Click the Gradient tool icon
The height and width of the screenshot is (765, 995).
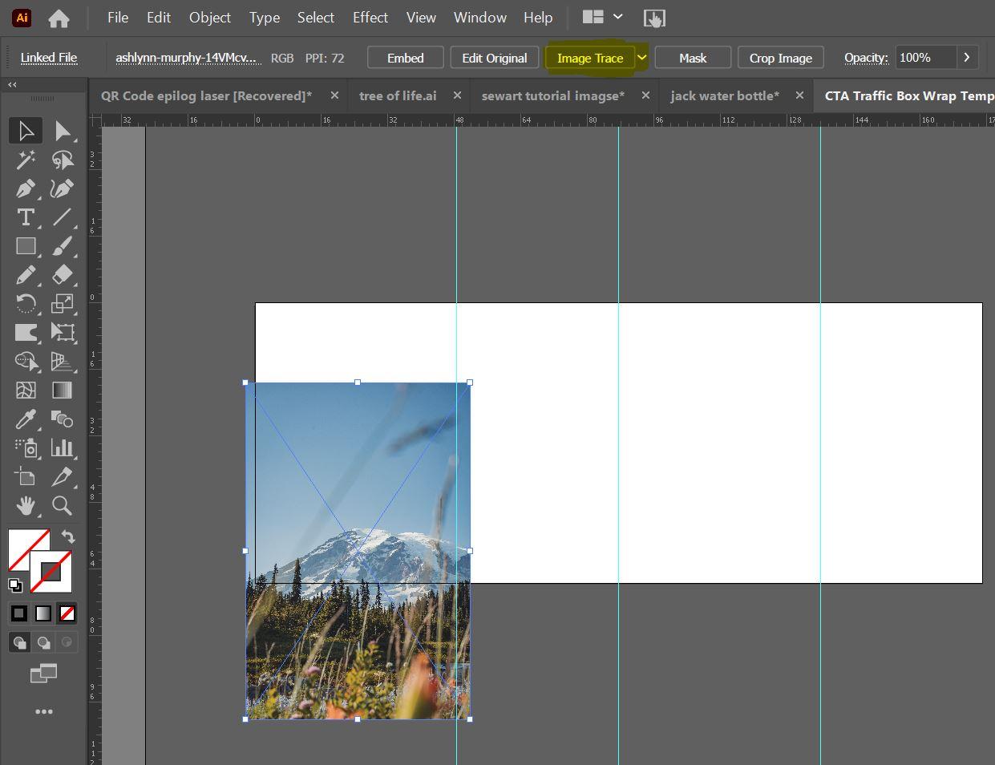[x=62, y=391]
